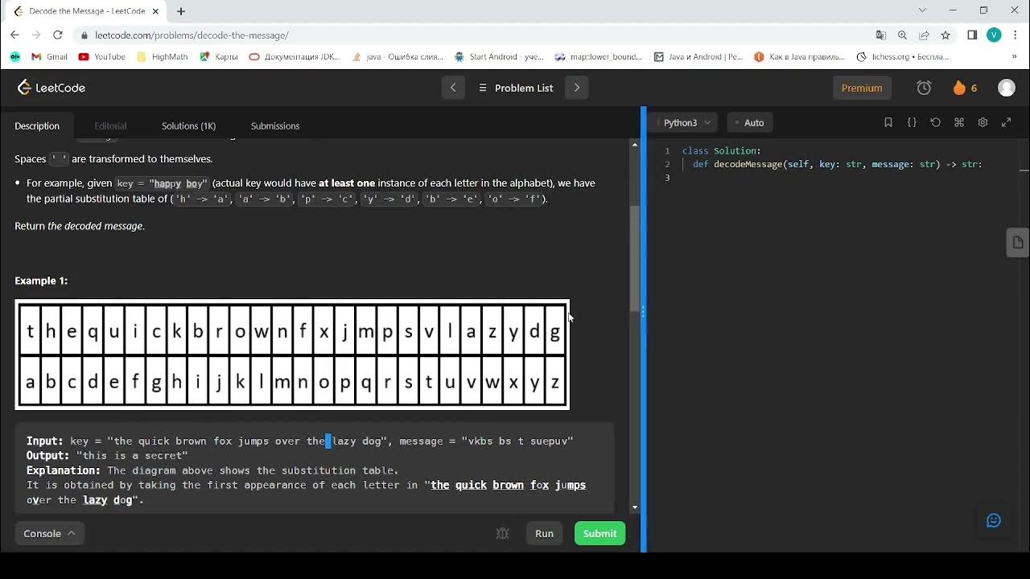Screen dimensions: 1030x579
Task: Run the code
Action: click(544, 533)
